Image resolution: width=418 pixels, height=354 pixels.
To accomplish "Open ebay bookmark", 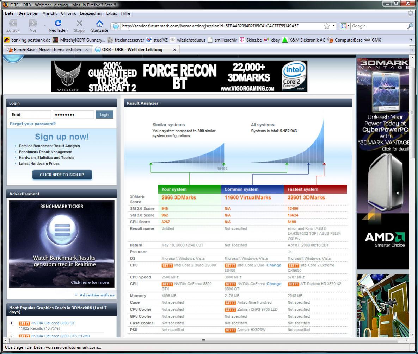I will point(272,40).
